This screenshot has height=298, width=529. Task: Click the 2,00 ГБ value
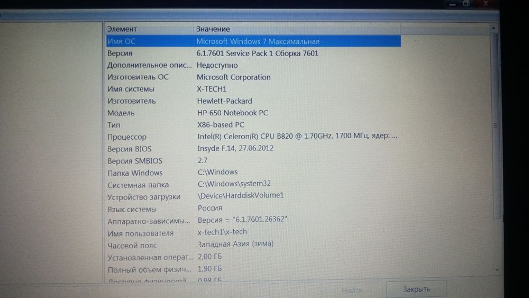pyautogui.click(x=209, y=257)
